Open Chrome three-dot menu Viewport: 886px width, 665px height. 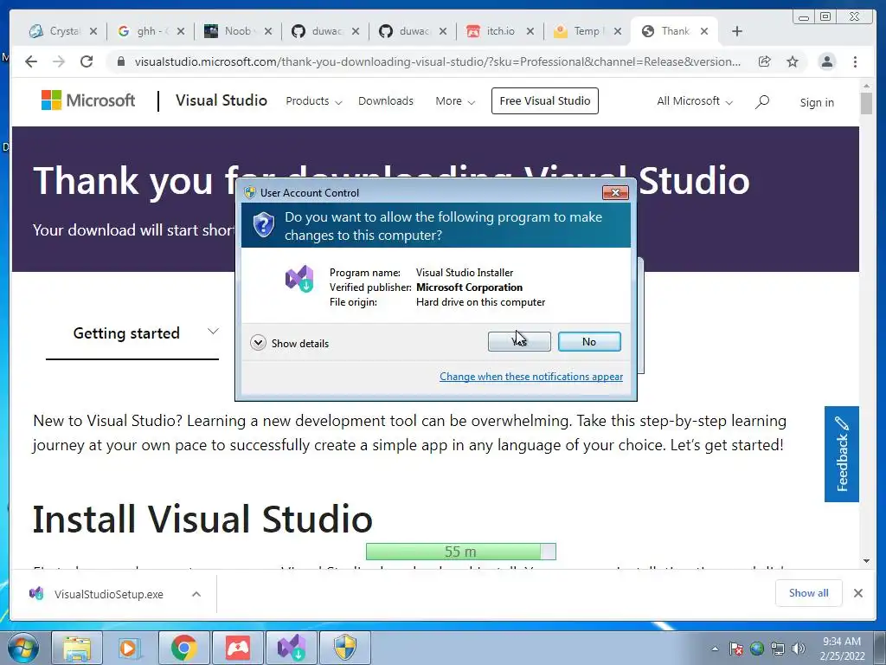coord(855,61)
